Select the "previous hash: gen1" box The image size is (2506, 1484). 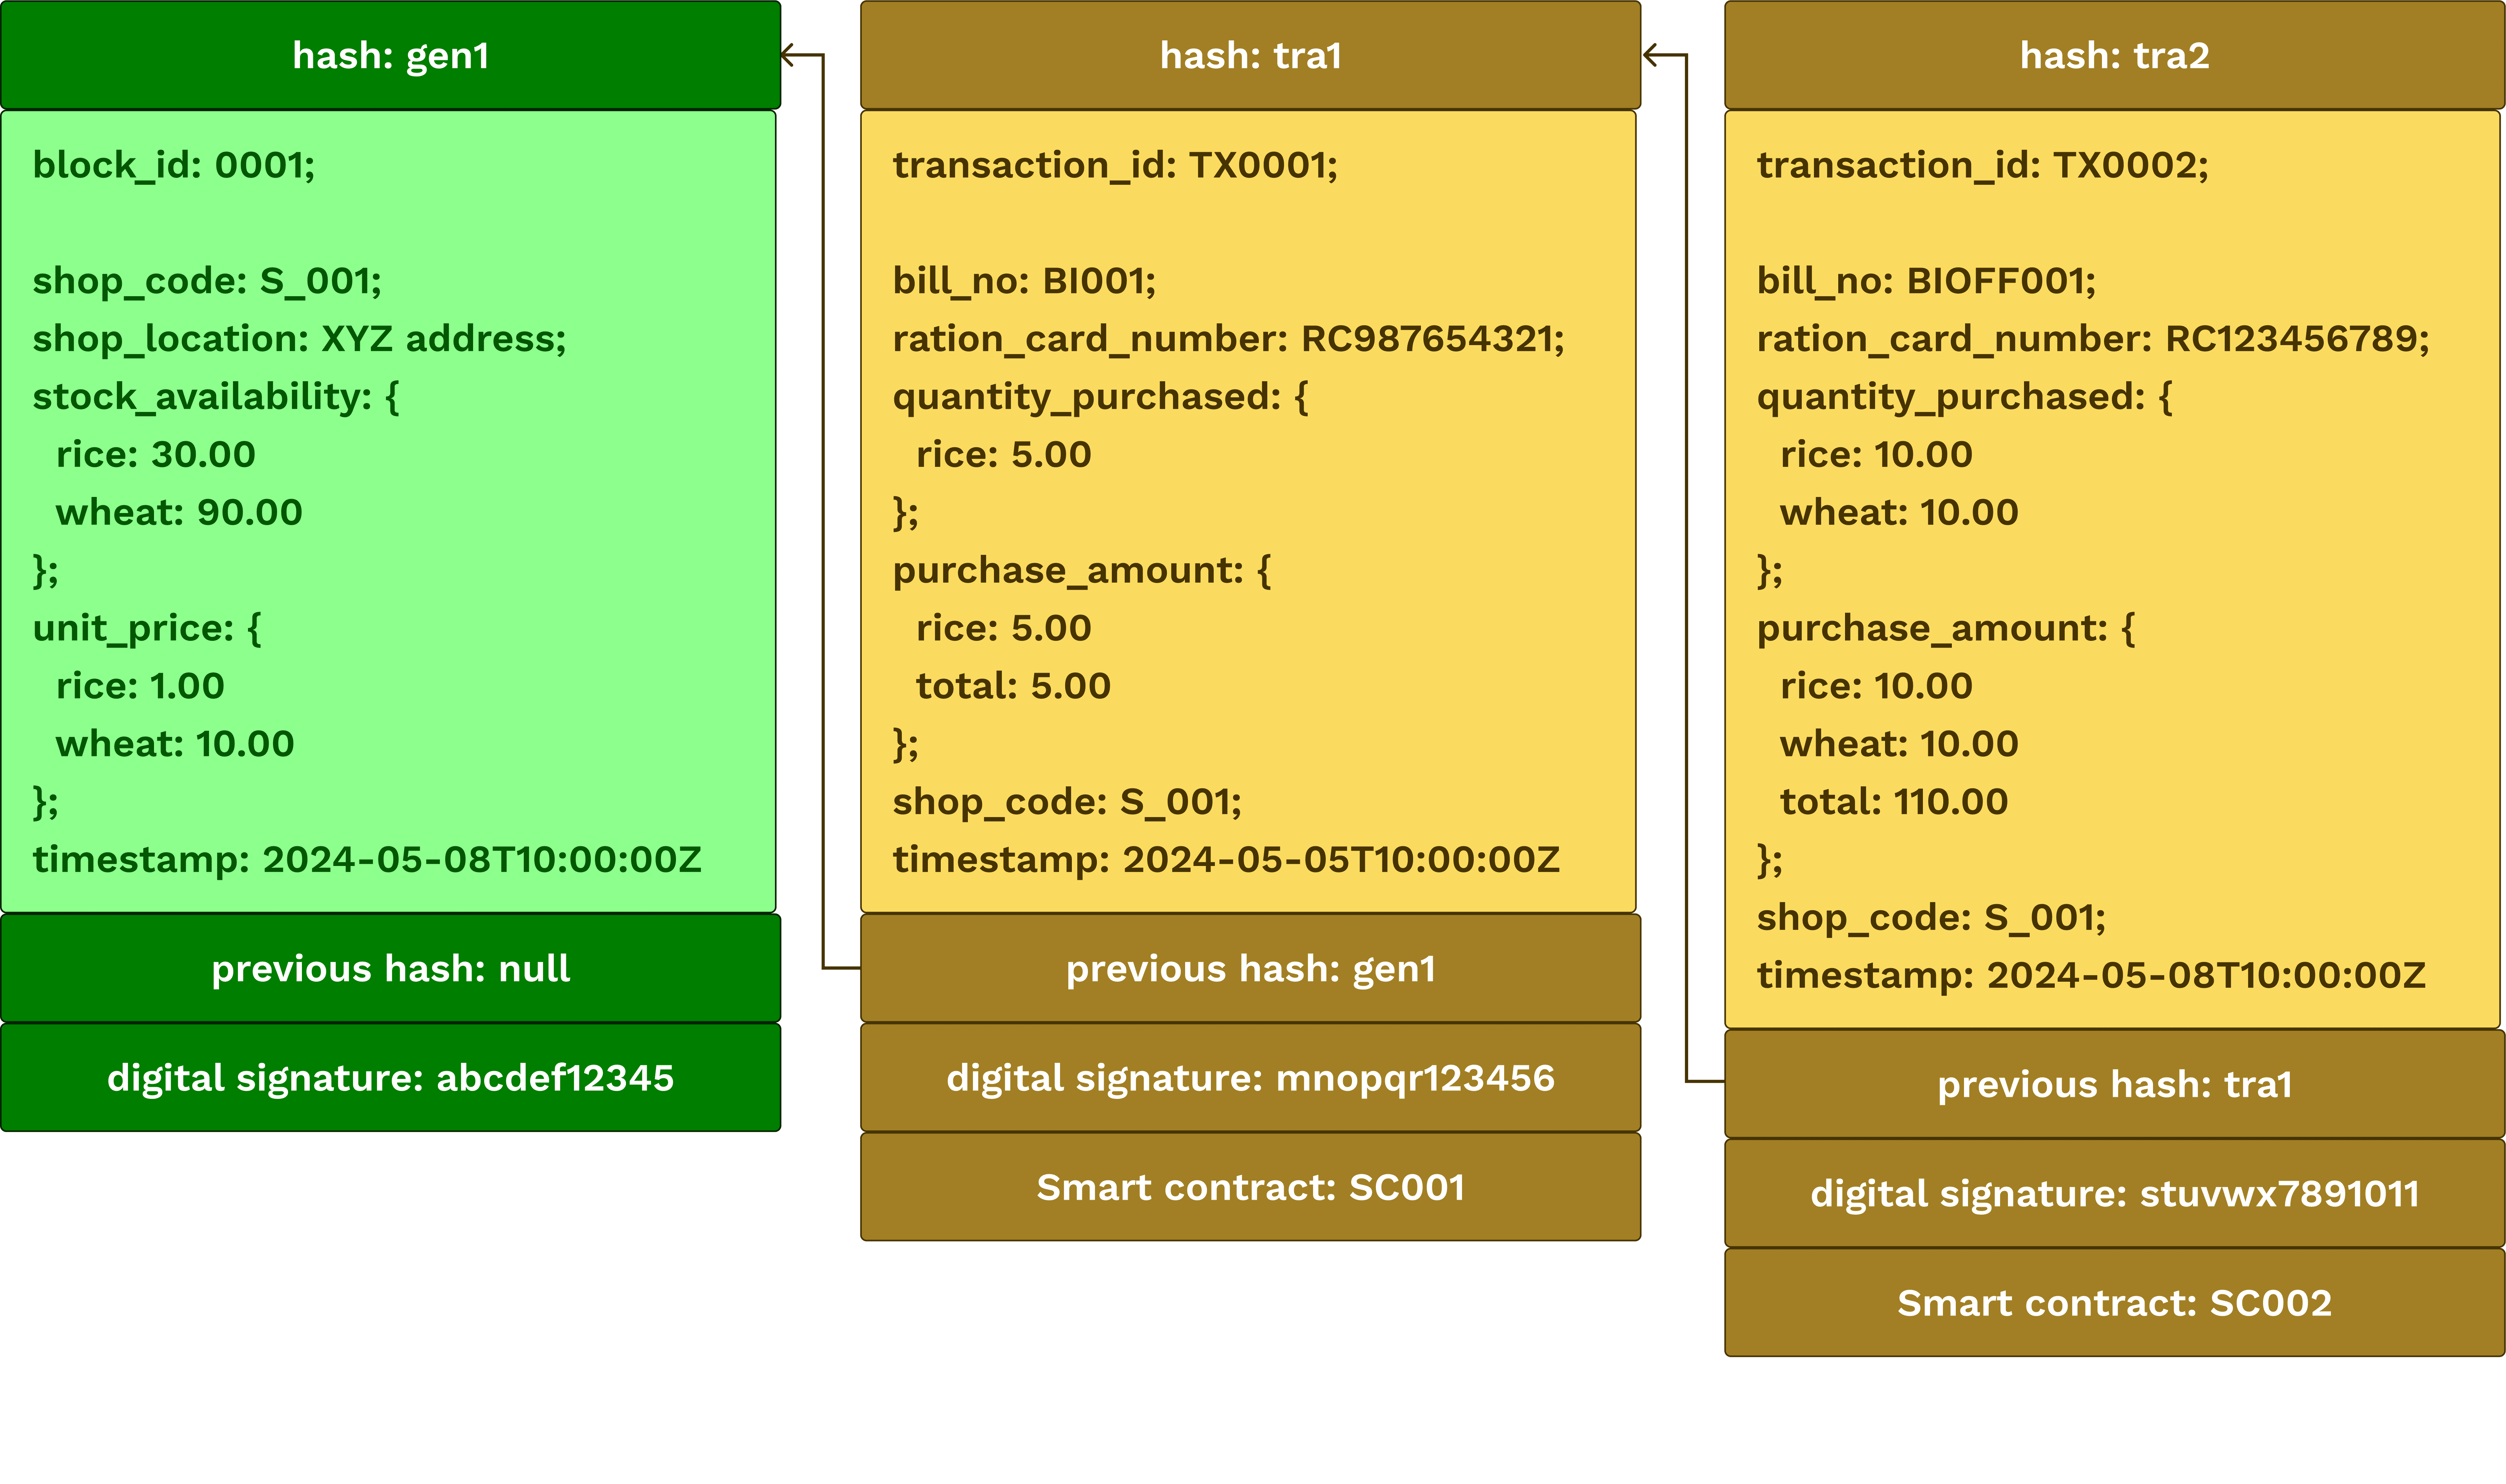[1250, 969]
